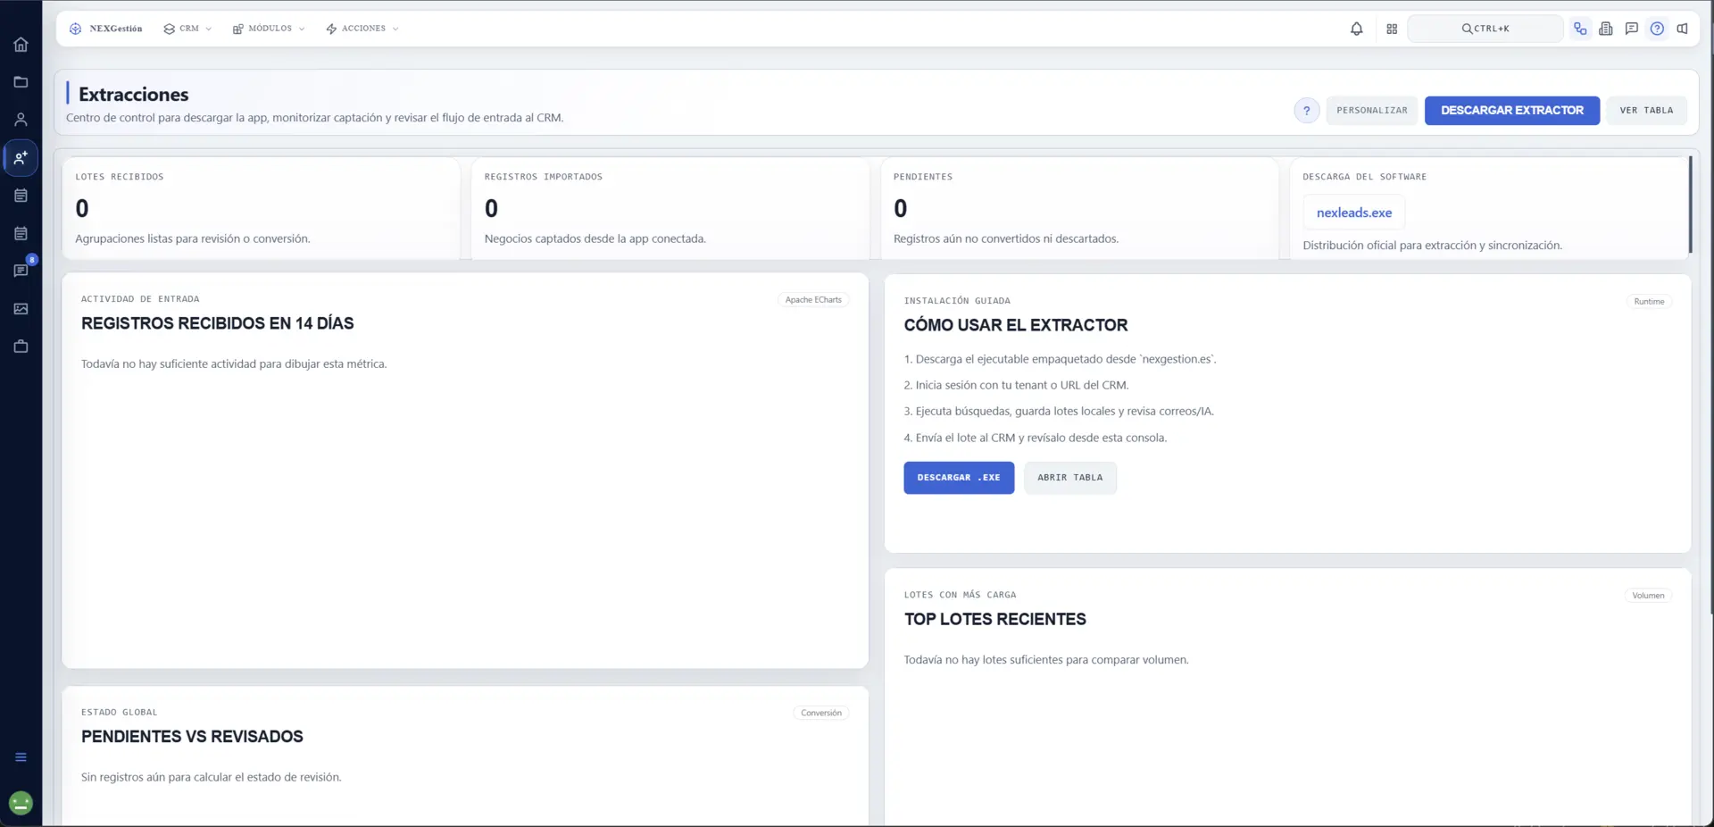Screen dimensions: 1714x827
Task: Click the Lotes Recibidos card
Action: pos(261,209)
